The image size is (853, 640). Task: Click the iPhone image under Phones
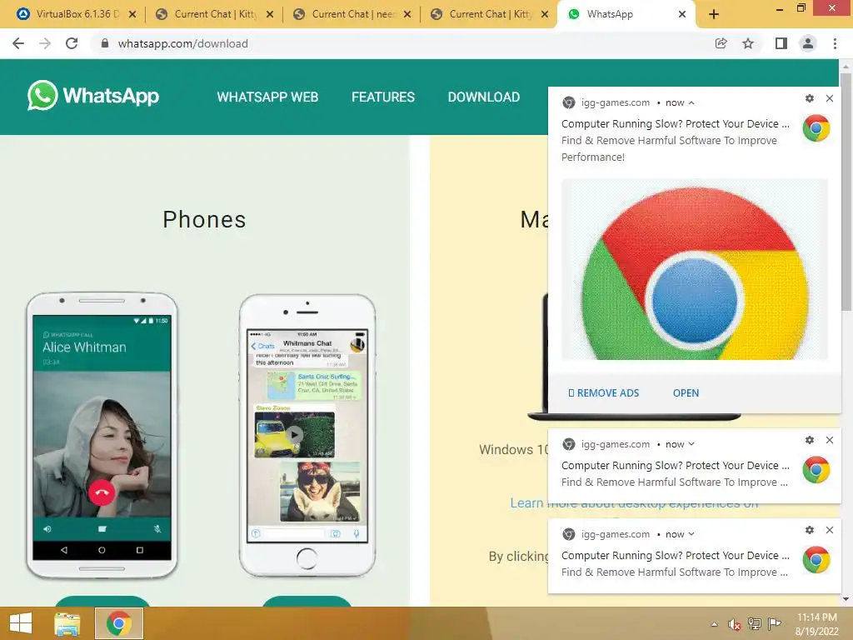pos(307,435)
